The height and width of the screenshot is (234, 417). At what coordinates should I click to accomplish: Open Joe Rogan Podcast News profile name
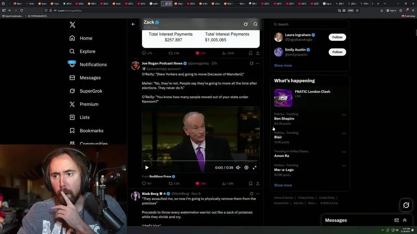point(162,63)
